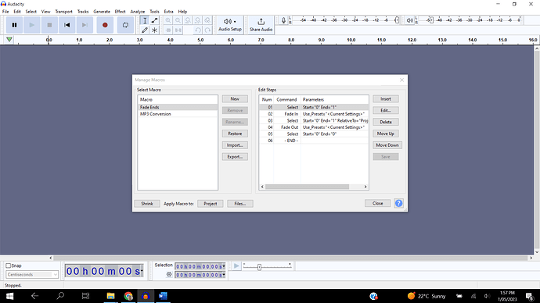Open the Generate menu
This screenshot has width=540, height=303.
pyautogui.click(x=102, y=12)
